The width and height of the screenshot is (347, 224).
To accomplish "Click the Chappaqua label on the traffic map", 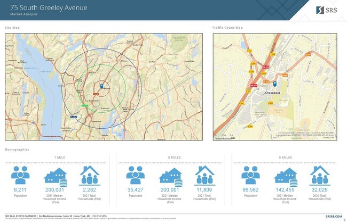I will pyautogui.click(x=273, y=92).
